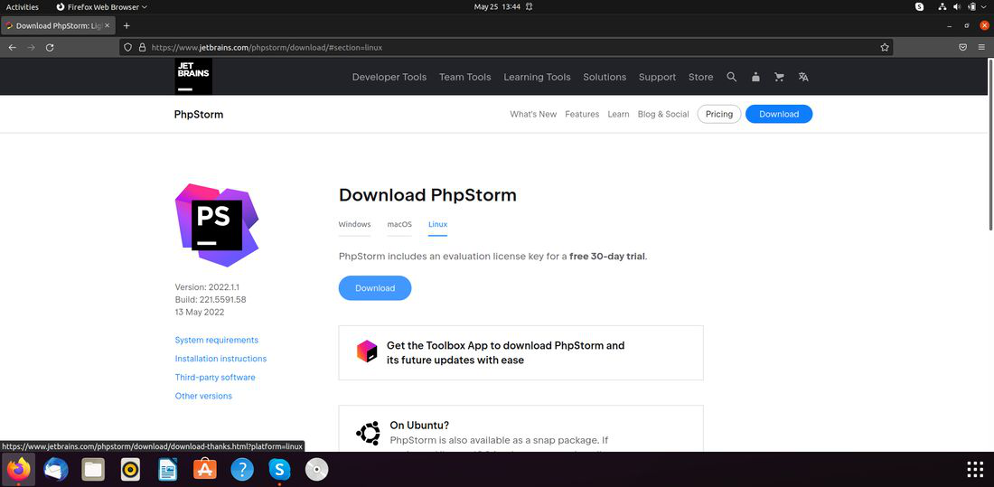
Task: Open the Third-party software link
Action: [215, 378]
